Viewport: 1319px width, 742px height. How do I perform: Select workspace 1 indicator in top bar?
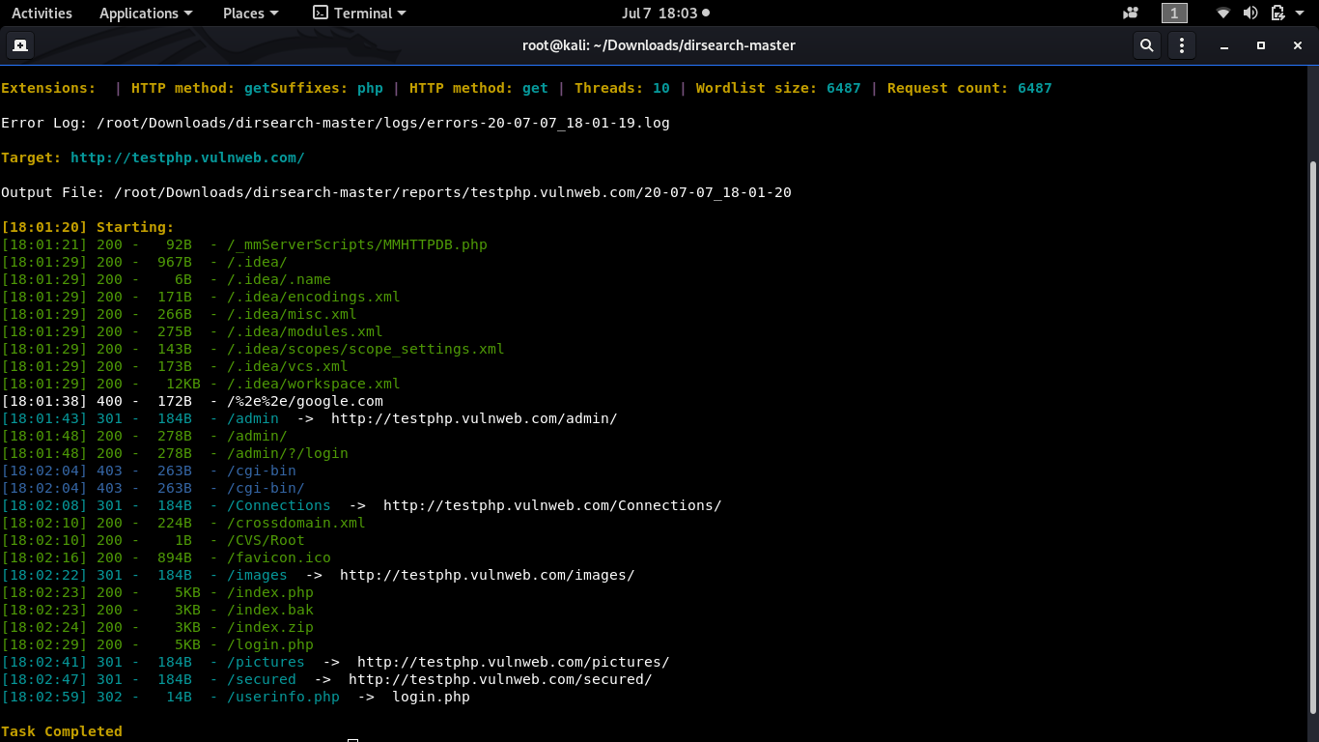[1174, 14]
